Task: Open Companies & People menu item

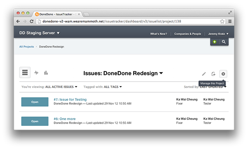Action: click(x=188, y=34)
